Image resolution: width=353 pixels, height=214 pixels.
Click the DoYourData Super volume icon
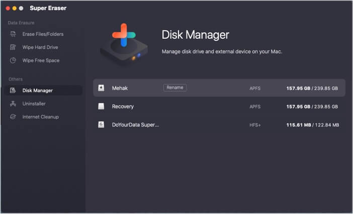click(101, 124)
